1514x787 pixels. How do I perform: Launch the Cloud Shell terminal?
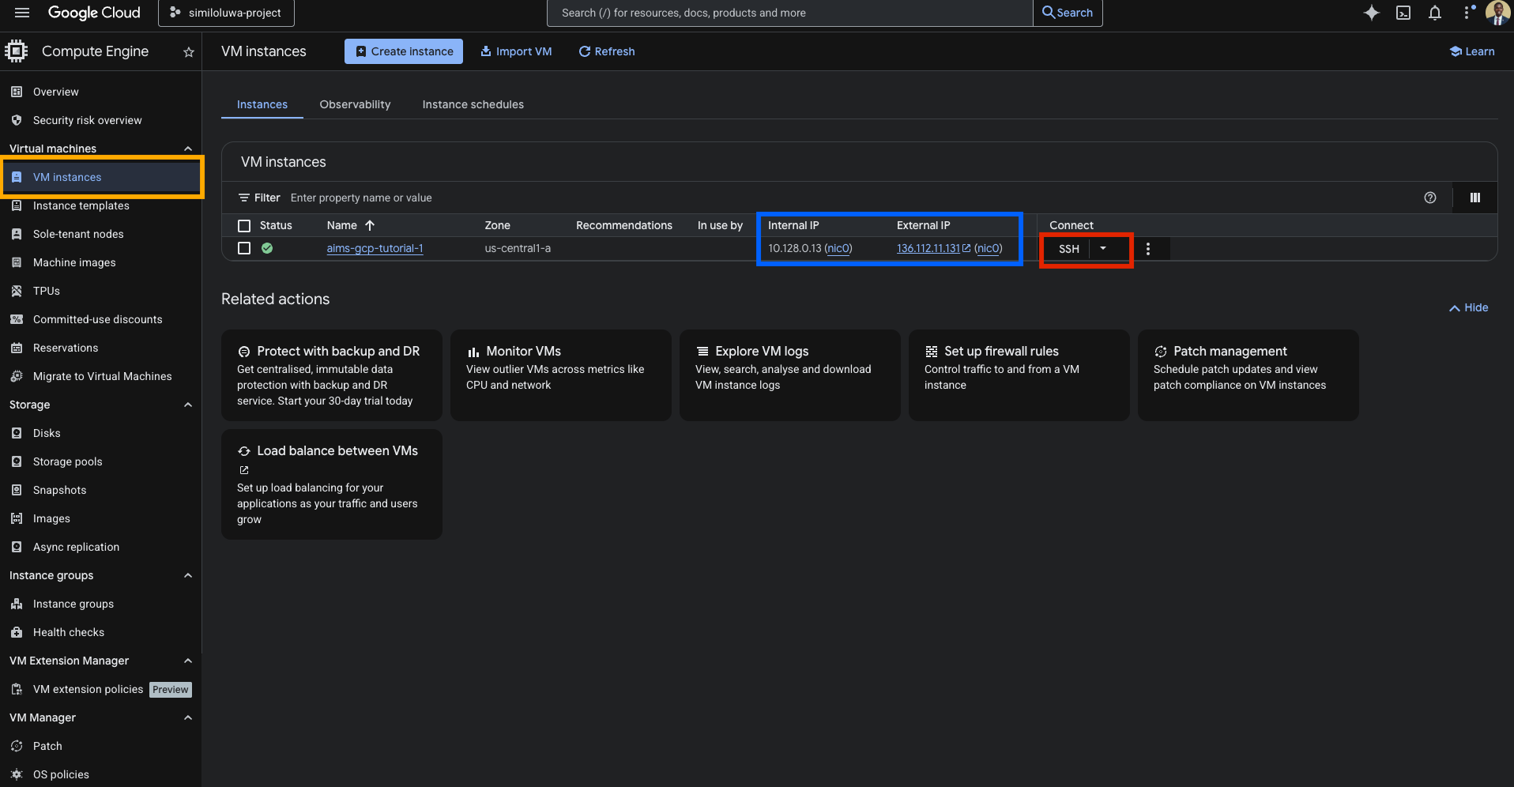tap(1403, 13)
